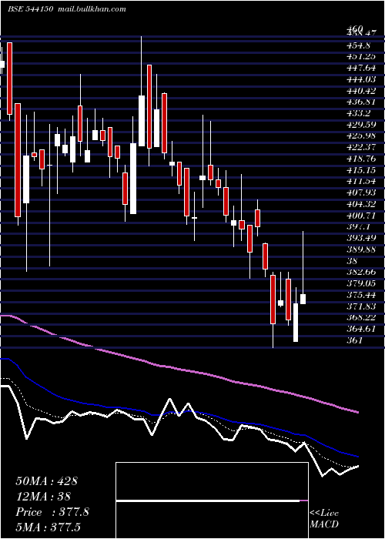385x539 pixels.
Task: Click the mail.bullkhan.com header text
Action: [91, 9]
